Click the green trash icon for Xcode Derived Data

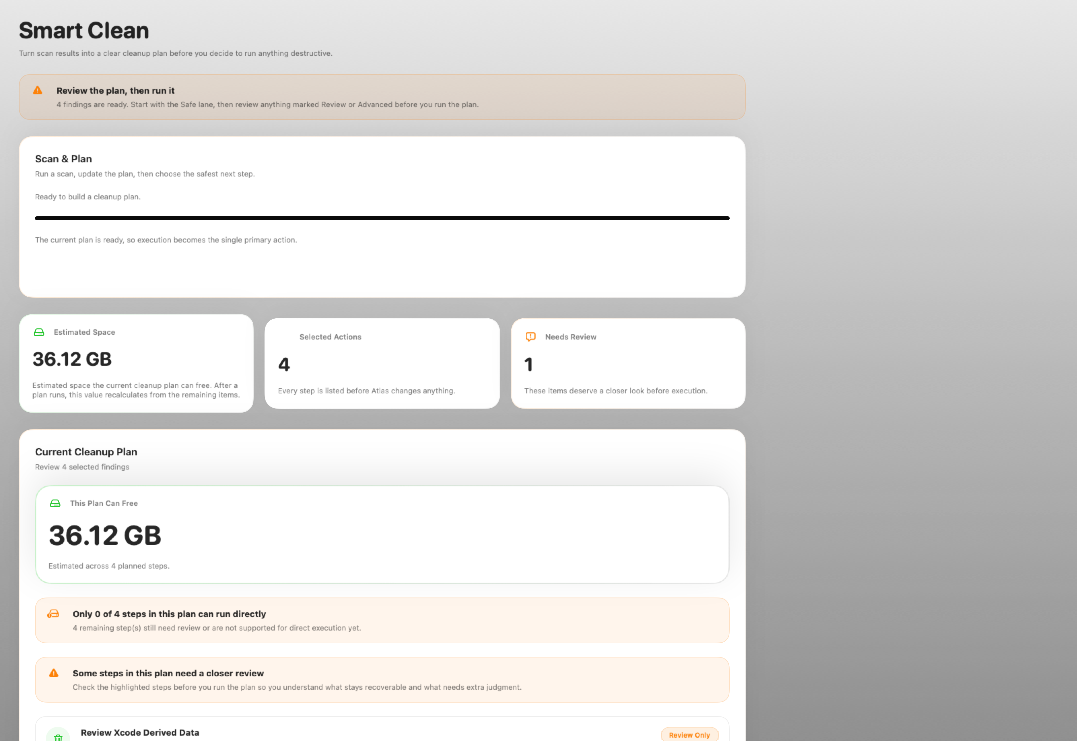click(58, 736)
